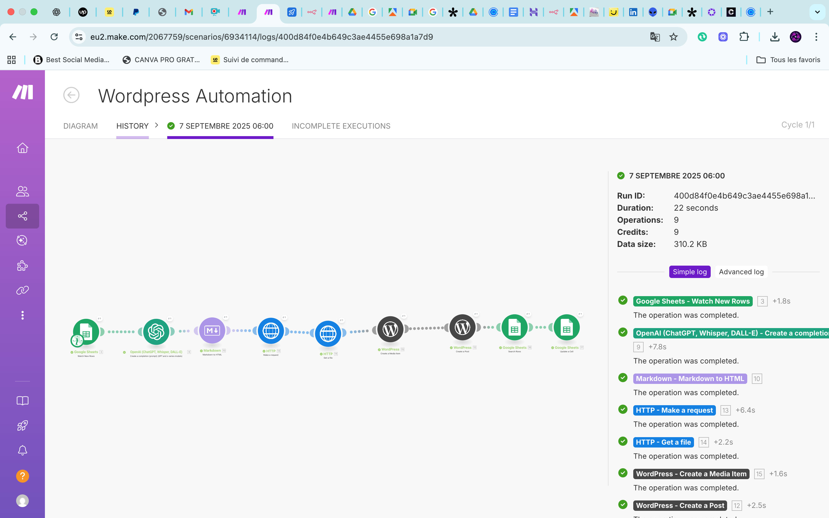Open the Home sidebar icon
Image resolution: width=829 pixels, height=518 pixels.
[23, 148]
